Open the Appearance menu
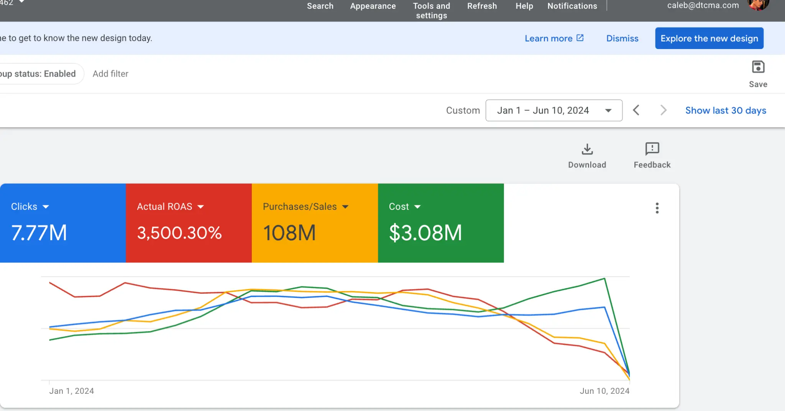The height and width of the screenshot is (411, 785). click(373, 6)
